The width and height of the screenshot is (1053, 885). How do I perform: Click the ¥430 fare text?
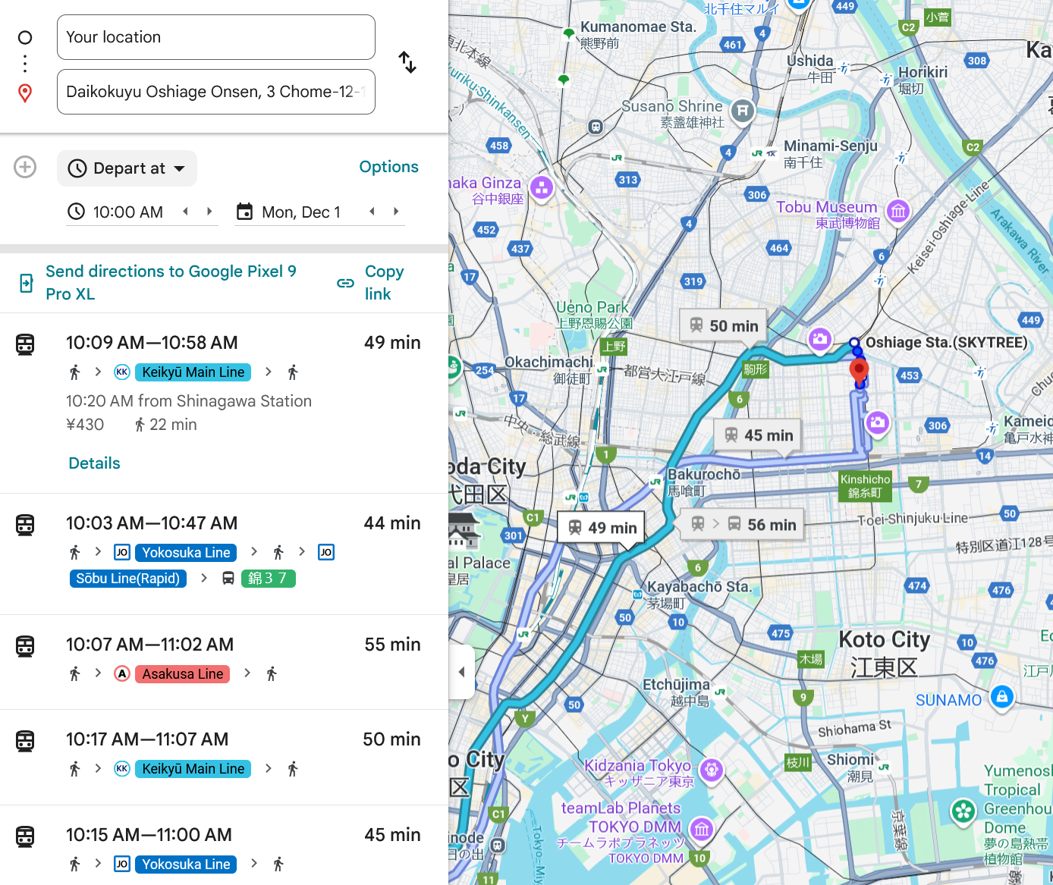[85, 425]
